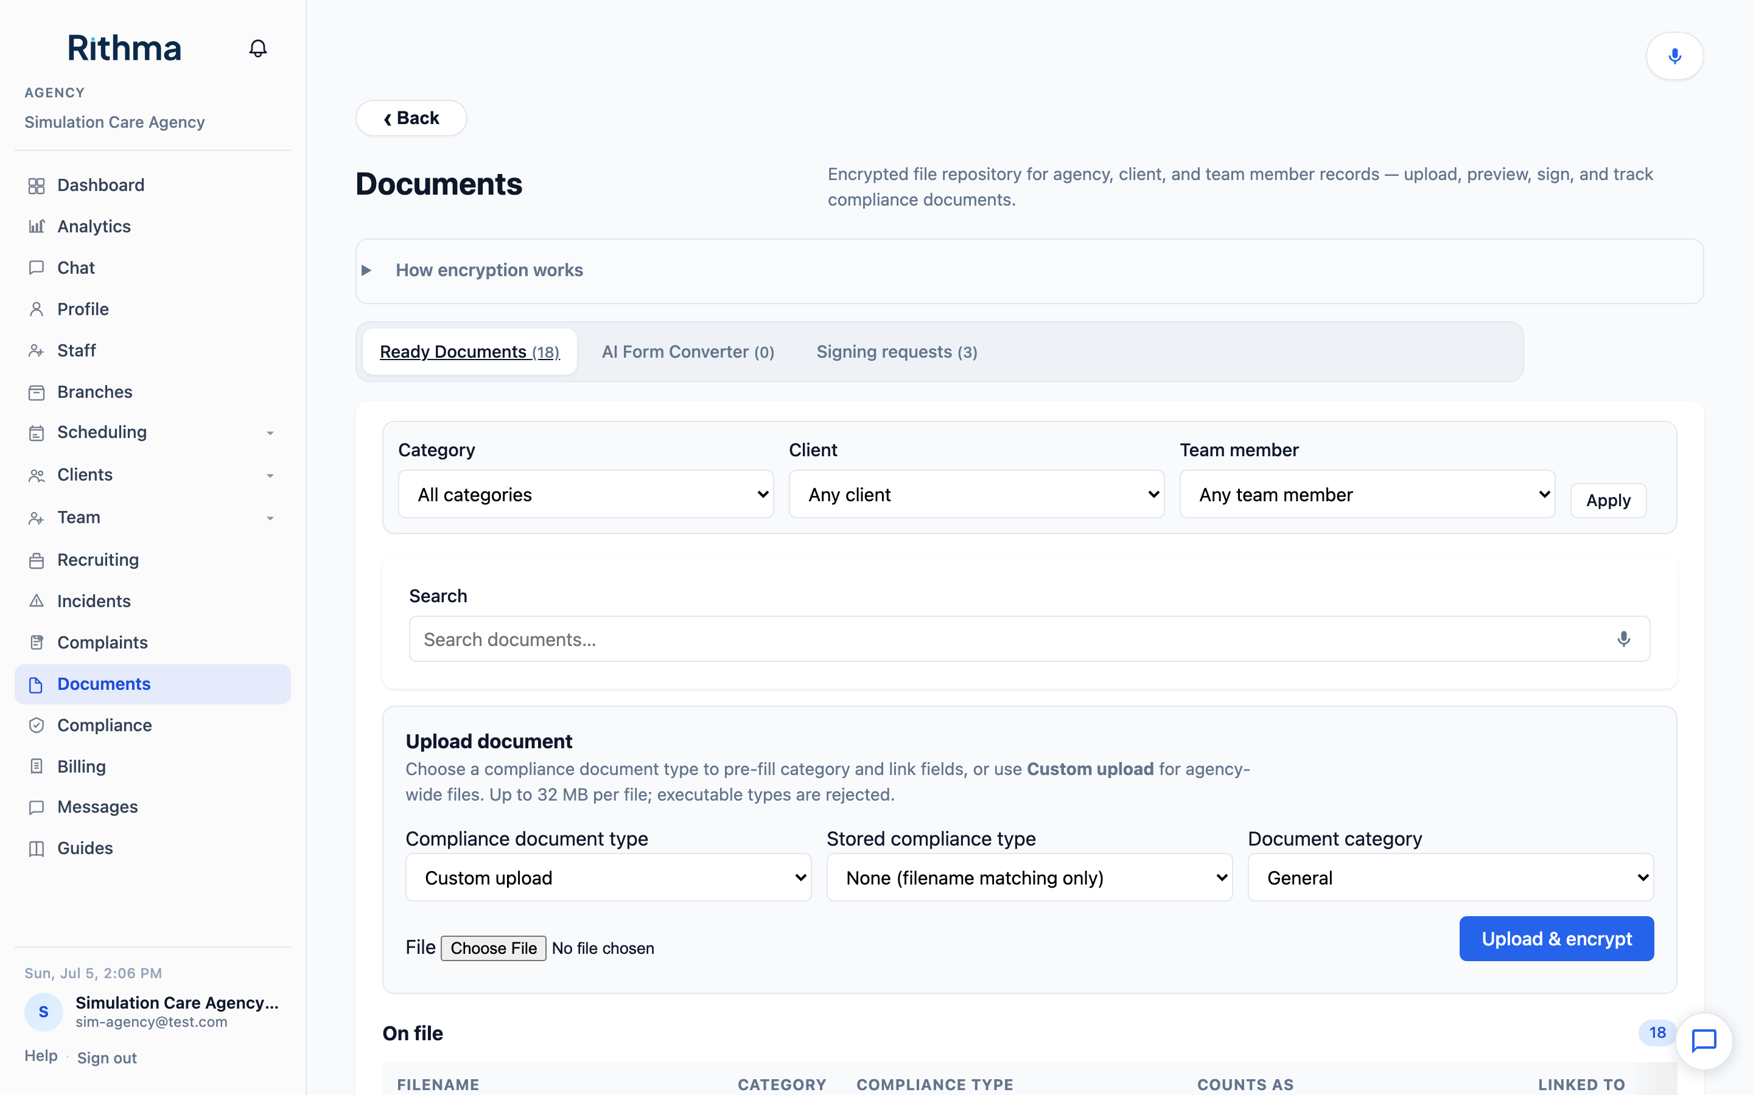Screen dimensions: 1753x1095
Task: Click Upload & encrypt button
Action: tap(1556, 939)
